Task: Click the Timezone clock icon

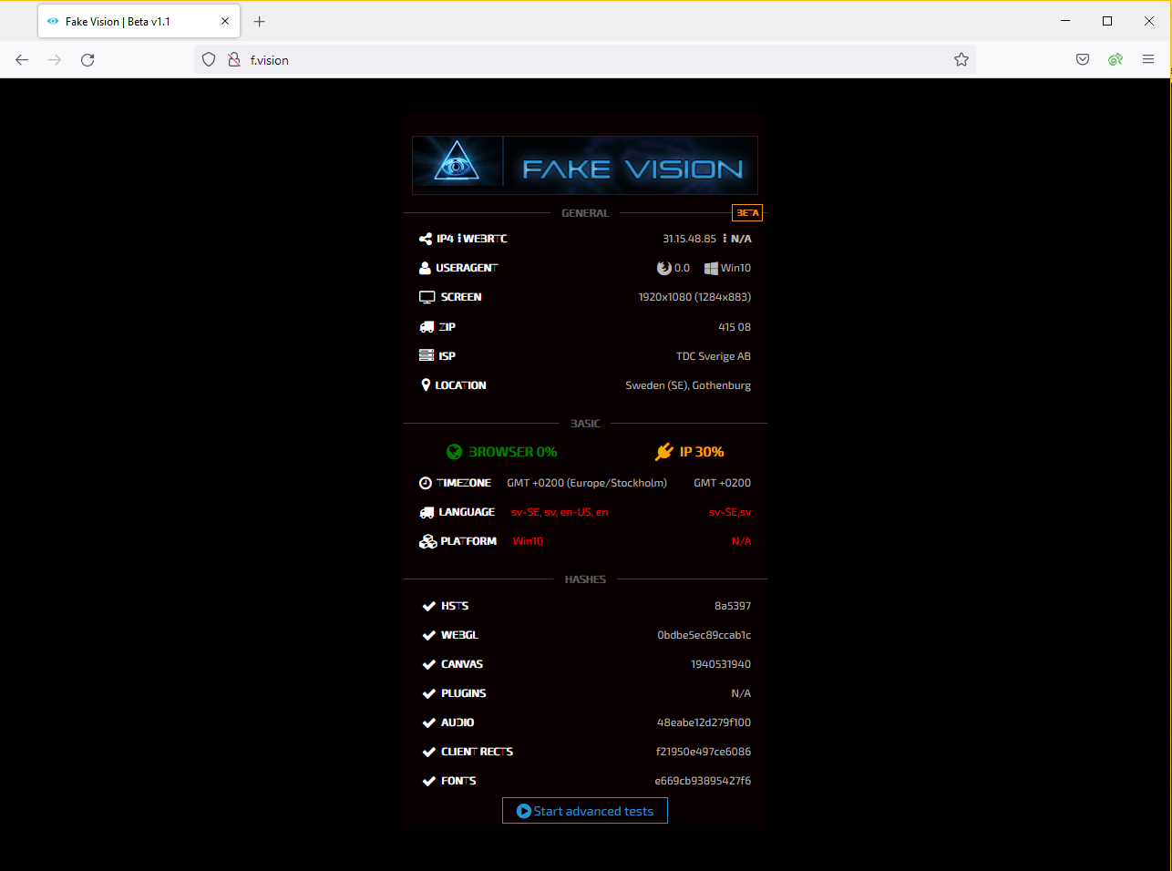Action: (x=426, y=483)
